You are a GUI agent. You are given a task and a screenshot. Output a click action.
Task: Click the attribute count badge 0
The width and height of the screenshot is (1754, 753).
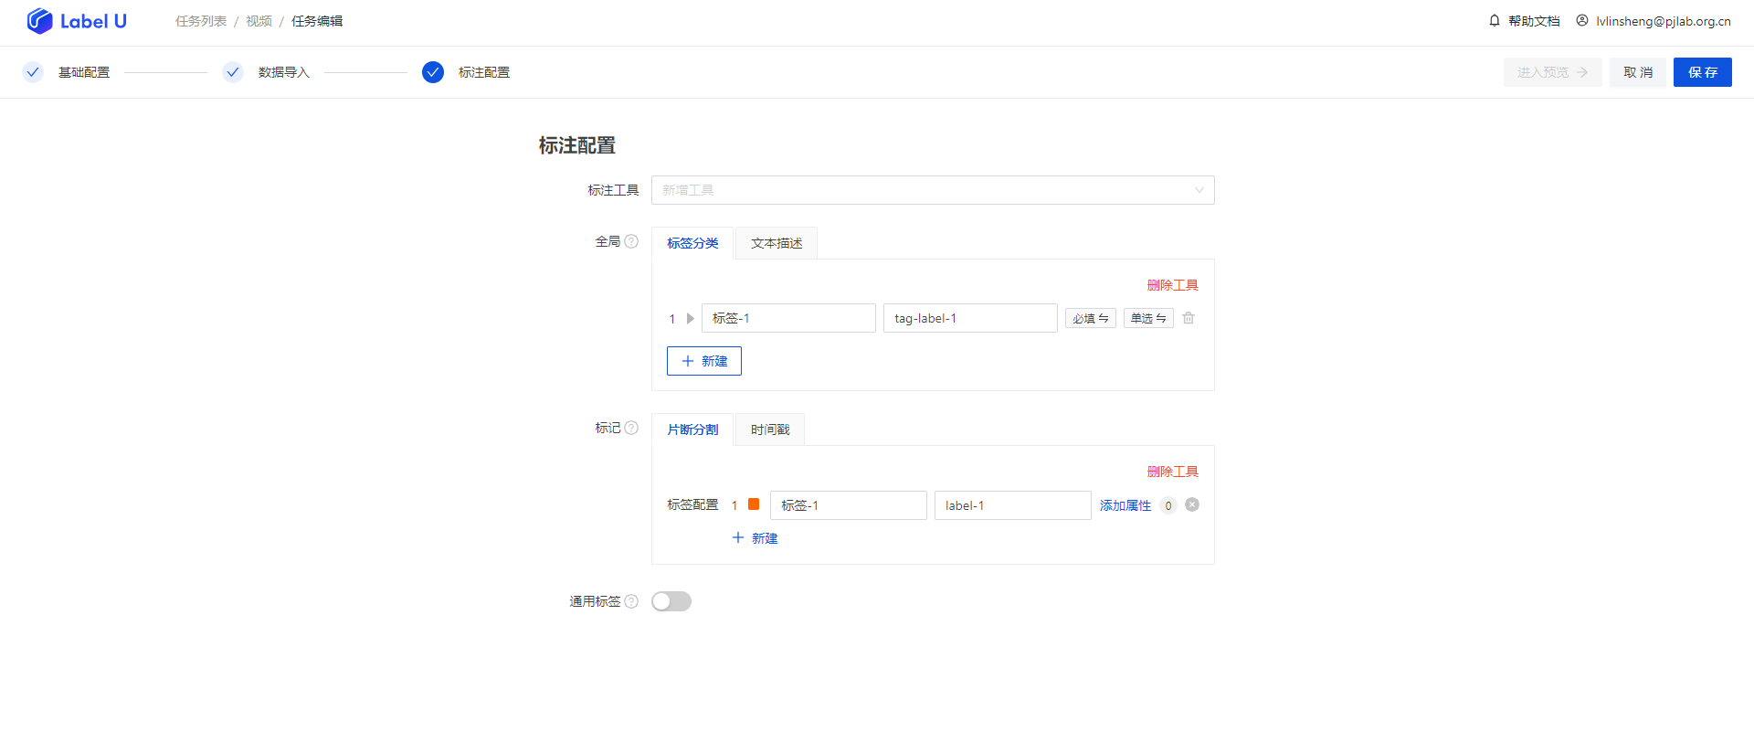point(1168,505)
